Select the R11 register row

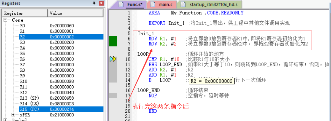[61, 87]
